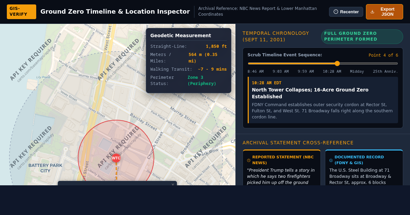The width and height of the screenshot is (410, 215).
Task: Click the Recenter button
Action: click(x=346, y=12)
